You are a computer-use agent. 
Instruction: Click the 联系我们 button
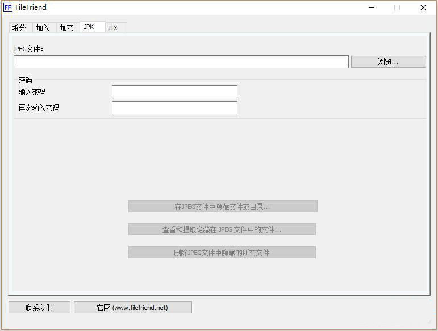[x=39, y=308]
